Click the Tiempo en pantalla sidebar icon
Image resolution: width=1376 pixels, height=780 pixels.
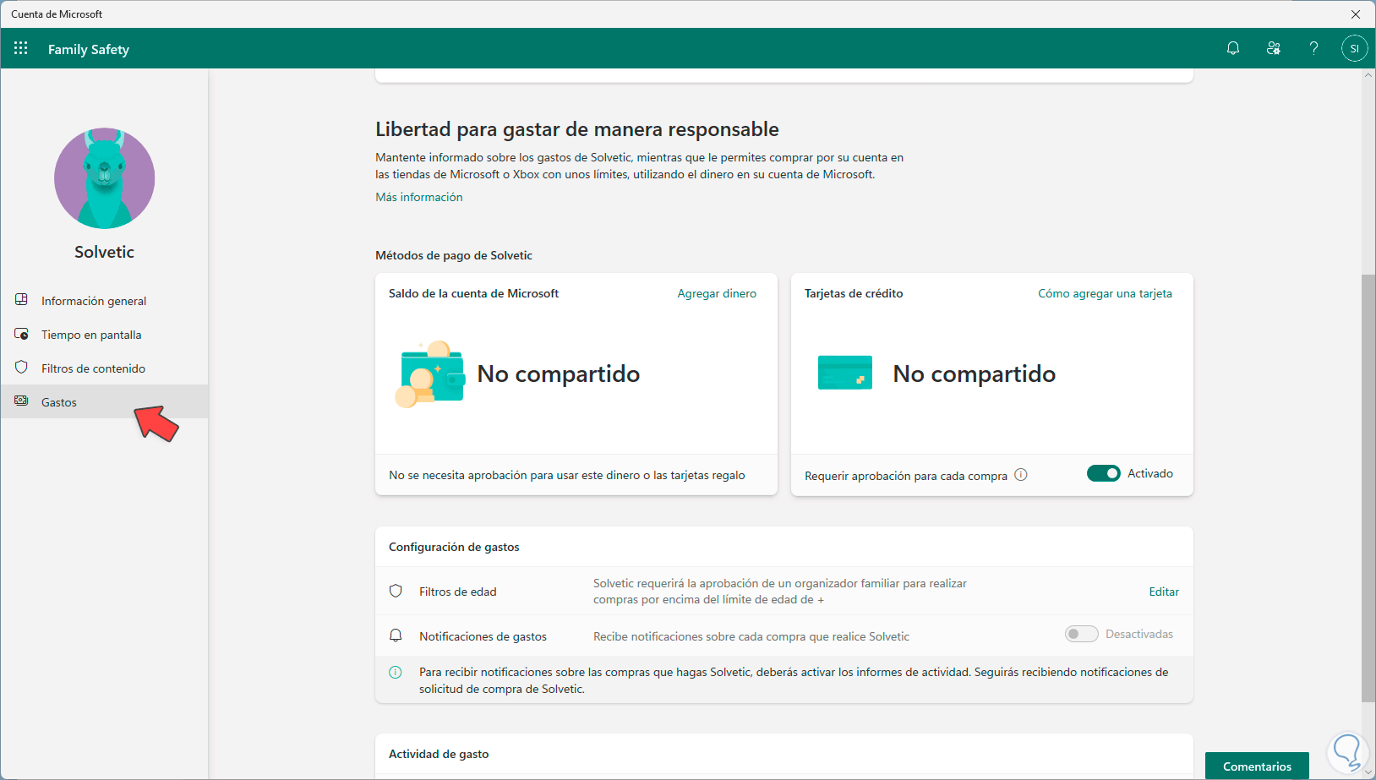click(22, 334)
